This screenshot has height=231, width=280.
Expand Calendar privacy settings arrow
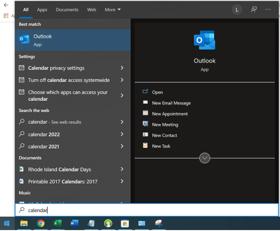coord(122,68)
